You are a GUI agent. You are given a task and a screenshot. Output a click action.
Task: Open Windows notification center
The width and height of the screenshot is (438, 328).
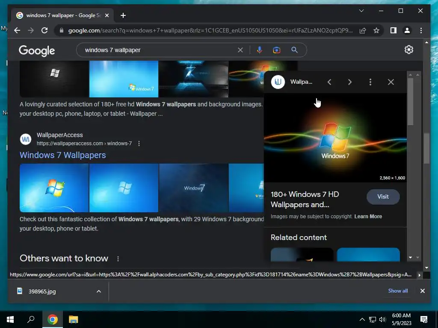click(x=424, y=319)
